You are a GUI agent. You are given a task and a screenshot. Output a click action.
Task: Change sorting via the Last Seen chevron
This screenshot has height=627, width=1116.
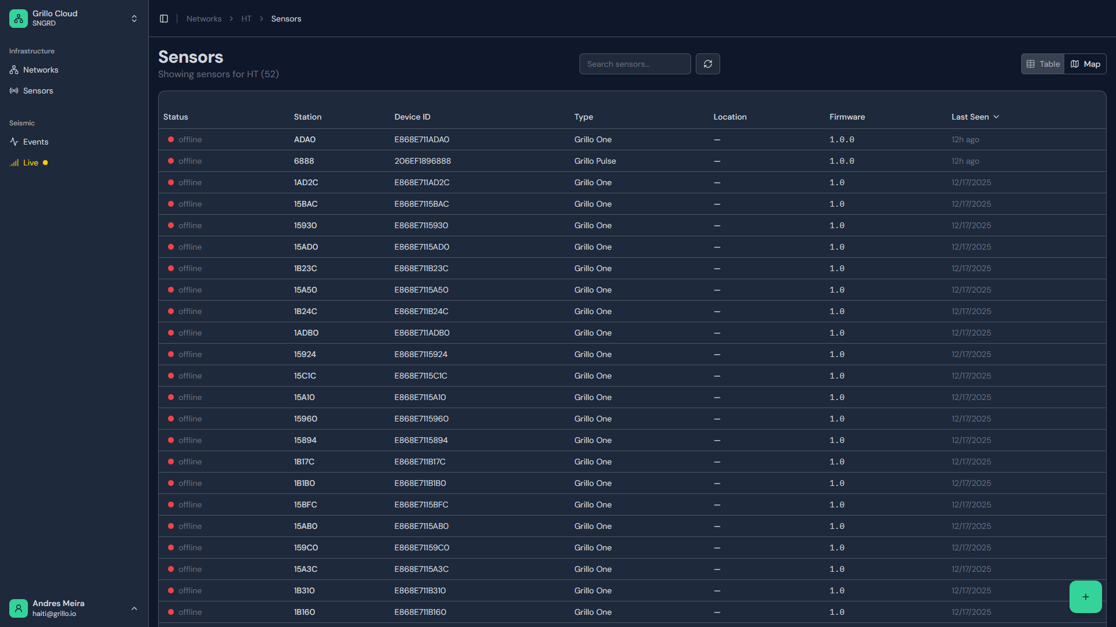(996, 117)
